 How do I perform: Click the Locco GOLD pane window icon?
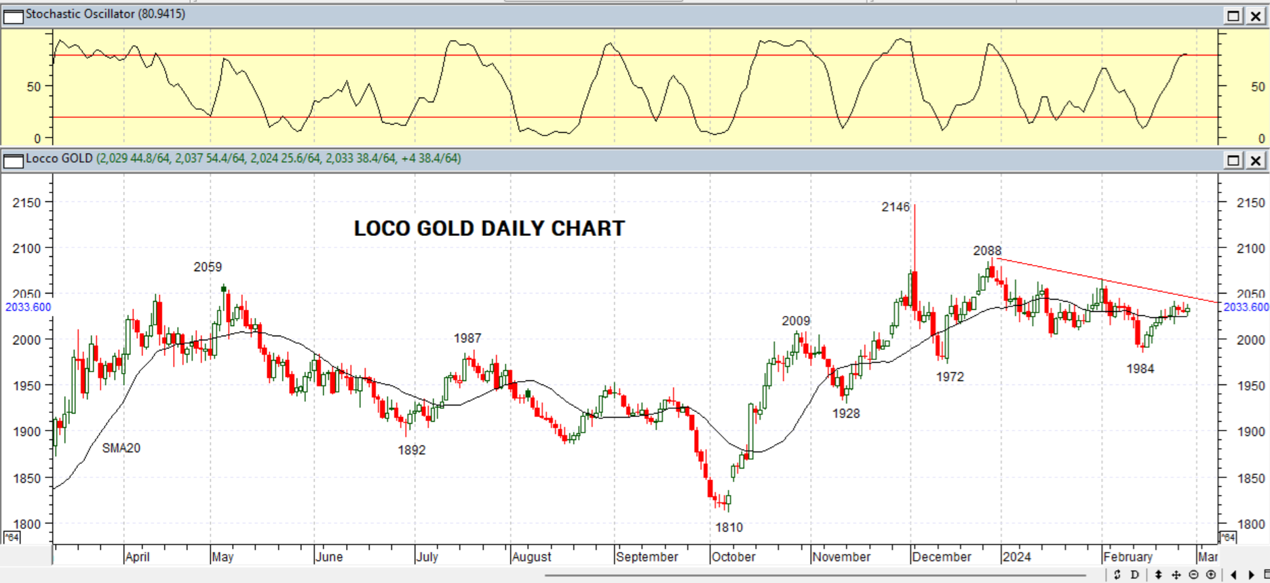click(x=13, y=161)
